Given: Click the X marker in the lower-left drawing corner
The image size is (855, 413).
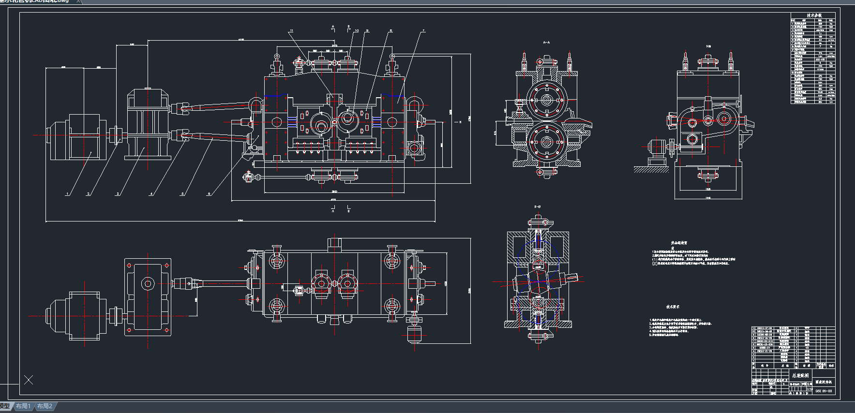Looking at the screenshot, I should 29,380.
